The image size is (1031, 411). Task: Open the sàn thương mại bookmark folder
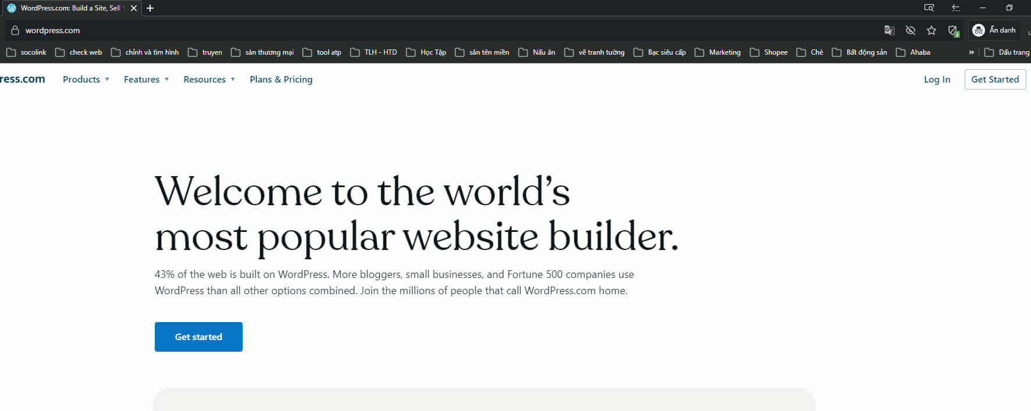tap(262, 52)
